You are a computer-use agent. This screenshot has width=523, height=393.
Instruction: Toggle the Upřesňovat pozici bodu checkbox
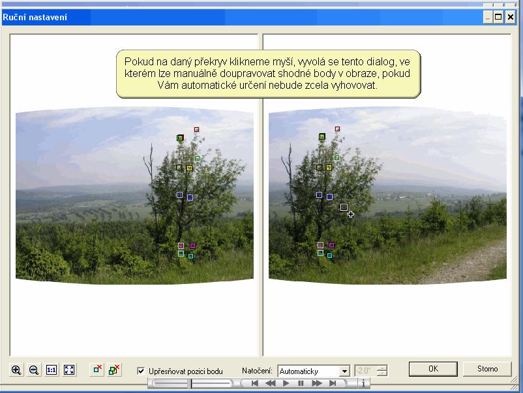(x=141, y=371)
